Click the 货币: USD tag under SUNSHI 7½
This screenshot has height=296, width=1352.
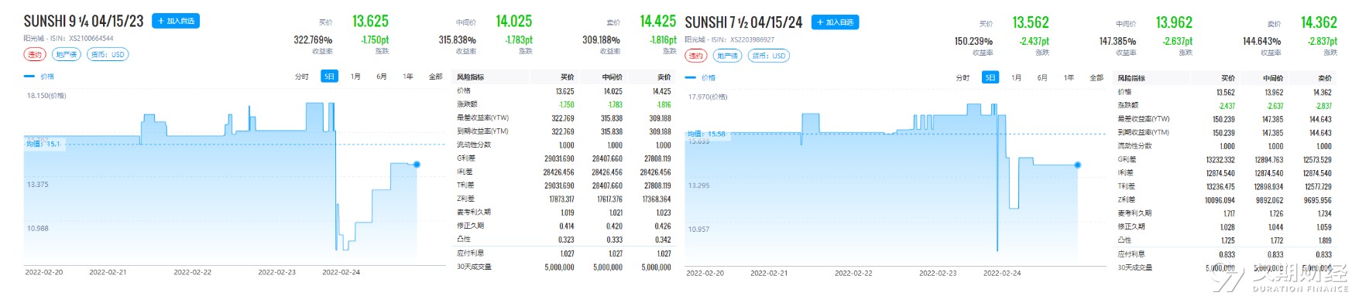(769, 56)
